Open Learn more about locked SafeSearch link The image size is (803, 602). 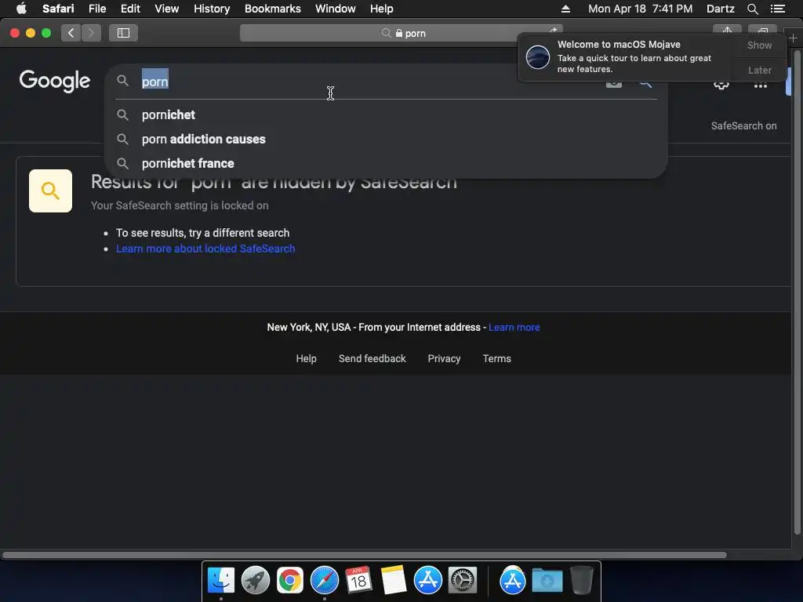tap(205, 248)
